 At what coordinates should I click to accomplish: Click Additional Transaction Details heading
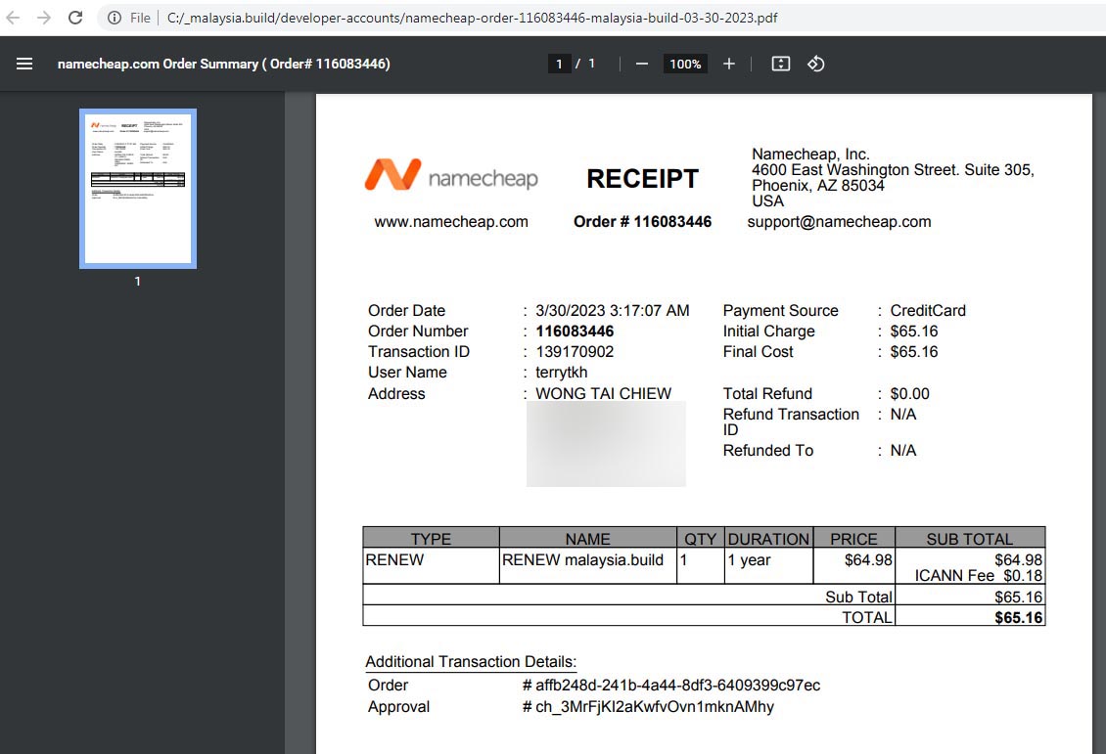click(471, 662)
